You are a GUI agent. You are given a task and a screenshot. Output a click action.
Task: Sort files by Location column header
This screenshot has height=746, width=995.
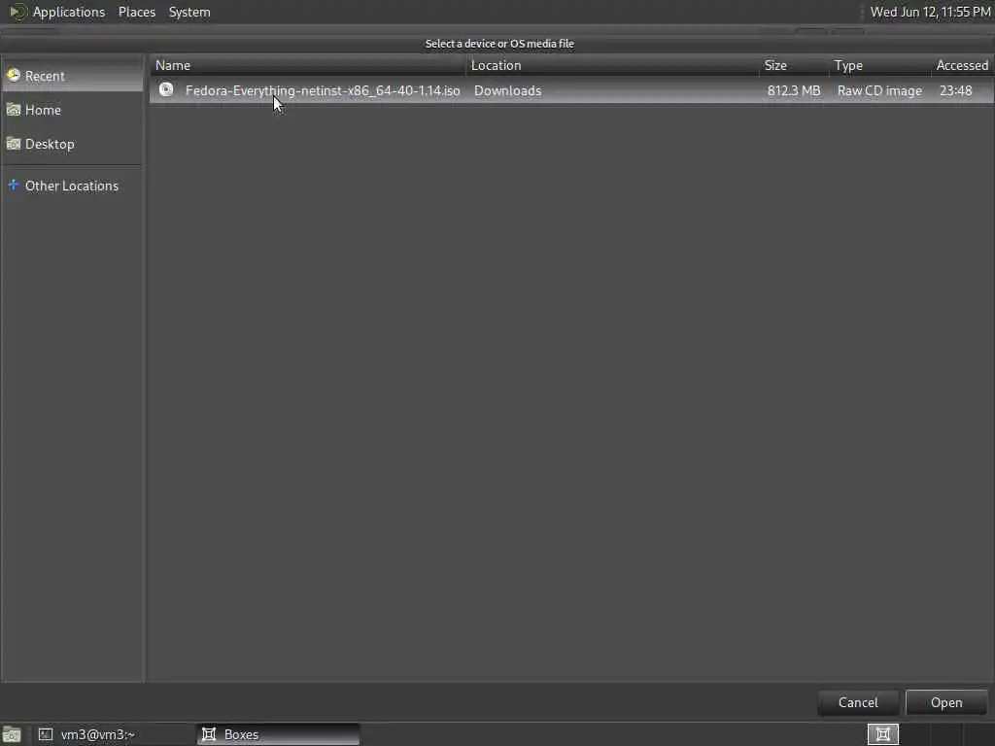coord(612,65)
